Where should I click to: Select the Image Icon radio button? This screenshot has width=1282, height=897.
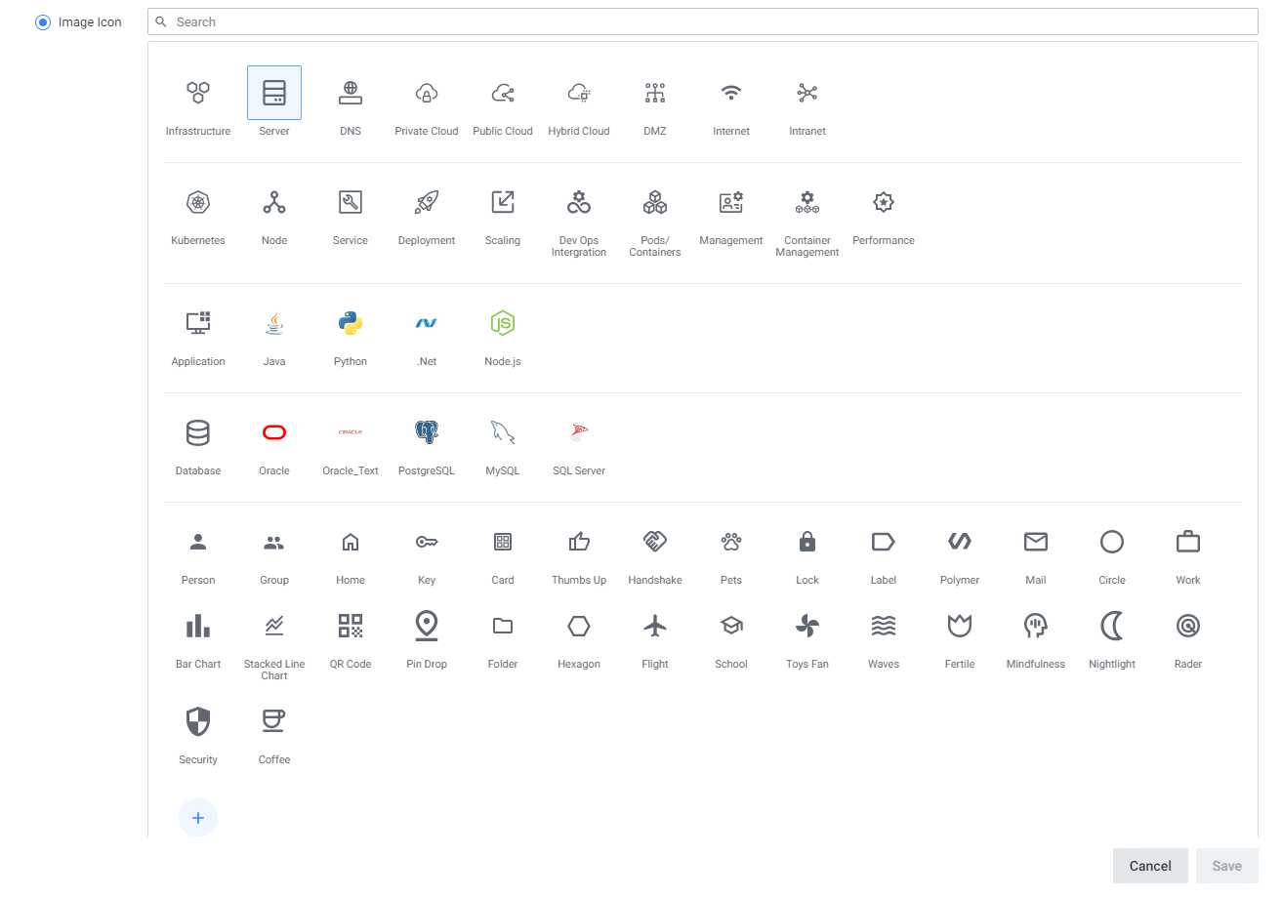(x=43, y=22)
